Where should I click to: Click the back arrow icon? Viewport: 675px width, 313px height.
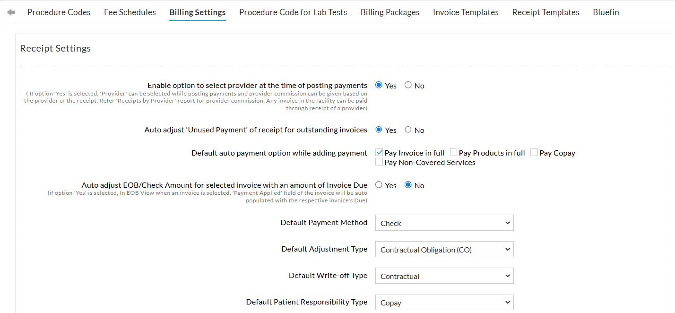(x=10, y=12)
